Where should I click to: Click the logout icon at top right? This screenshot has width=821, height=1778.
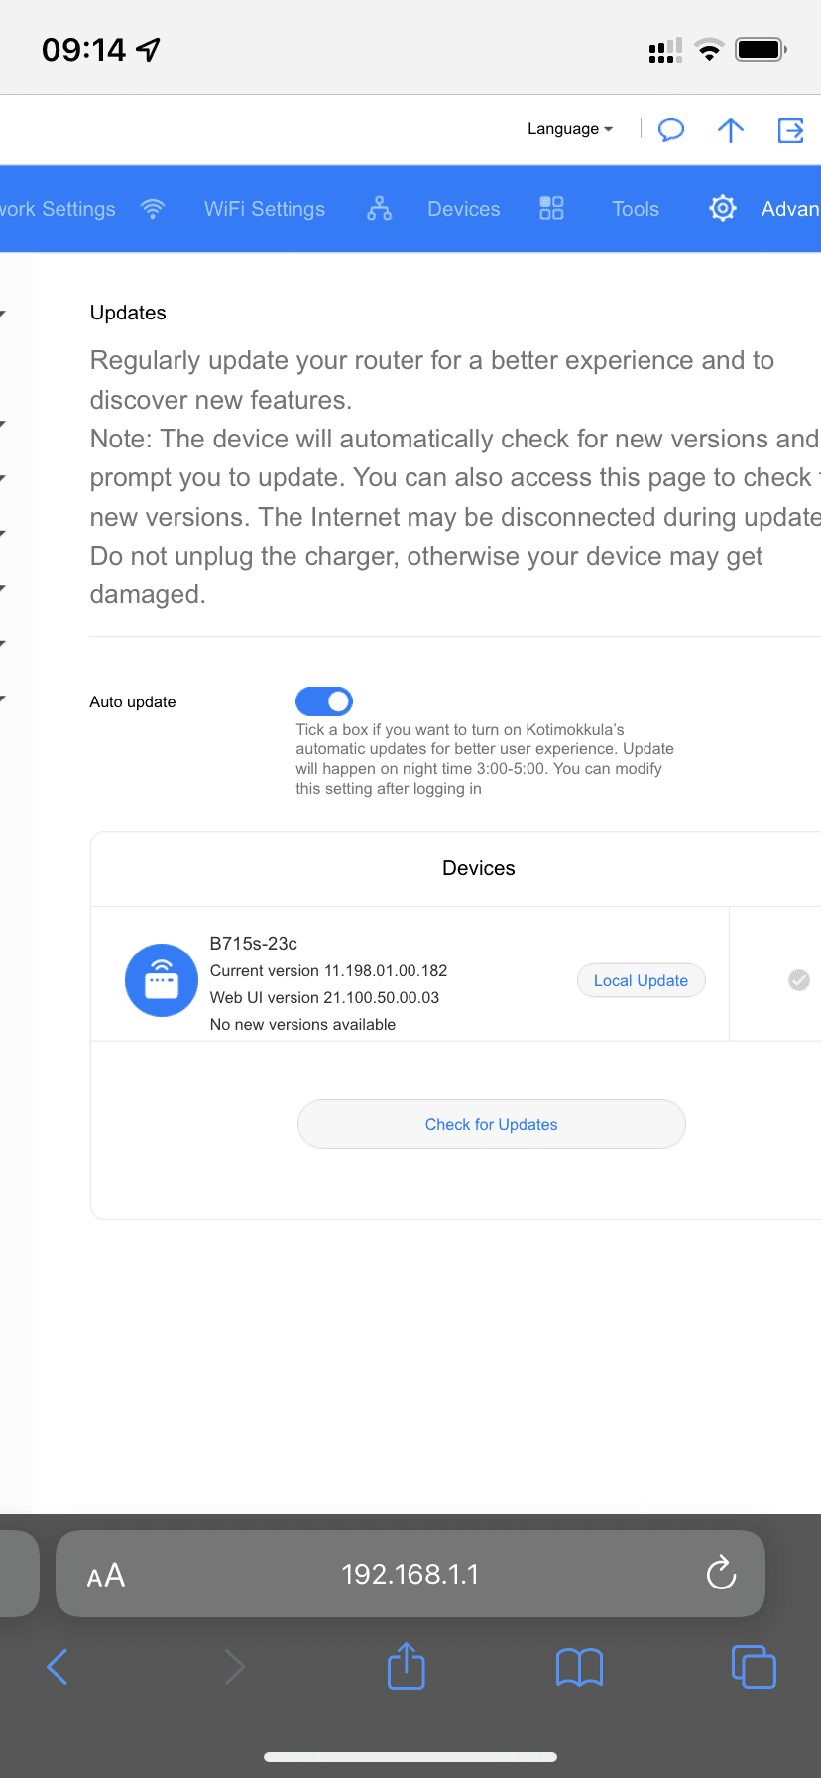point(790,130)
